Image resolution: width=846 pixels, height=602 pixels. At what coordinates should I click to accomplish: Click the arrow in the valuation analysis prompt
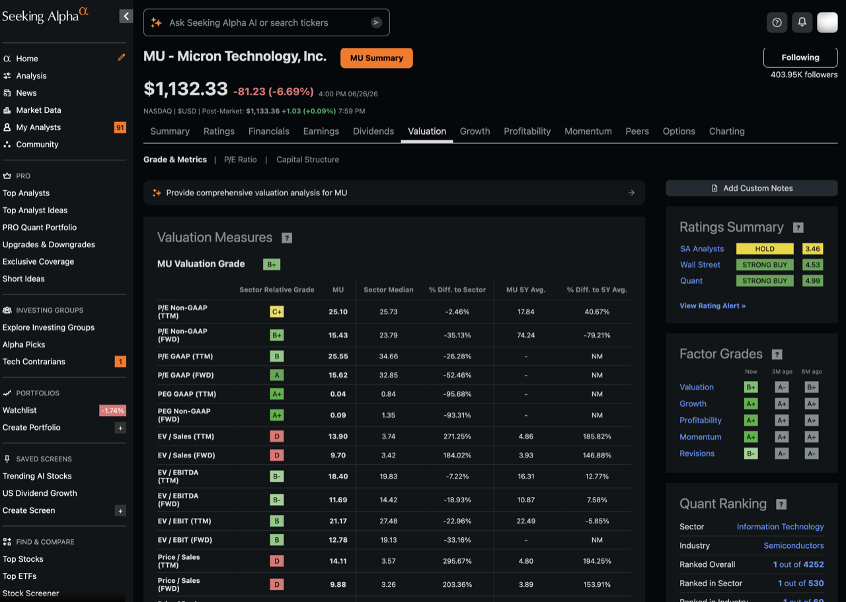click(x=631, y=193)
